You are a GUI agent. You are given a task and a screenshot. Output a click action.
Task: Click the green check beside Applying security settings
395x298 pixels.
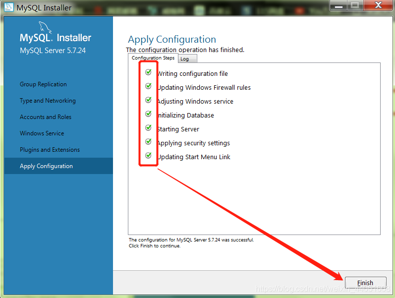tap(148, 141)
